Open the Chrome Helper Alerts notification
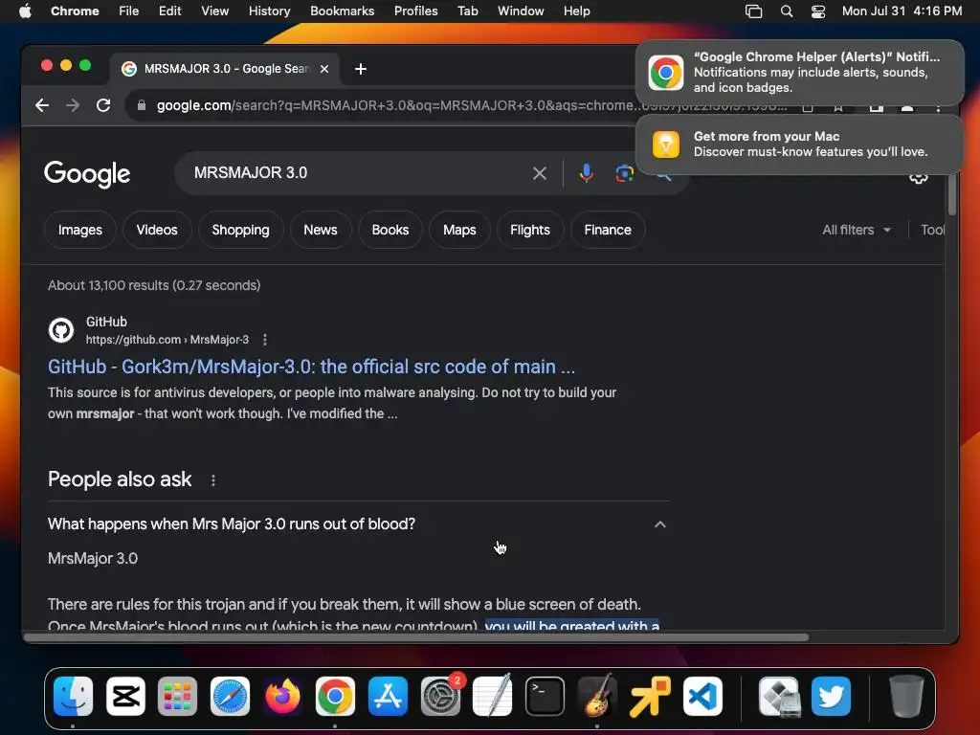This screenshot has width=980, height=735. coord(800,73)
